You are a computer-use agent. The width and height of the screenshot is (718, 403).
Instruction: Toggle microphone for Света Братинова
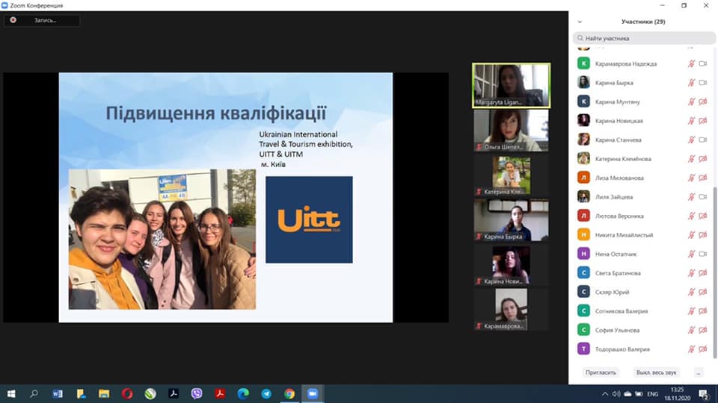click(691, 273)
